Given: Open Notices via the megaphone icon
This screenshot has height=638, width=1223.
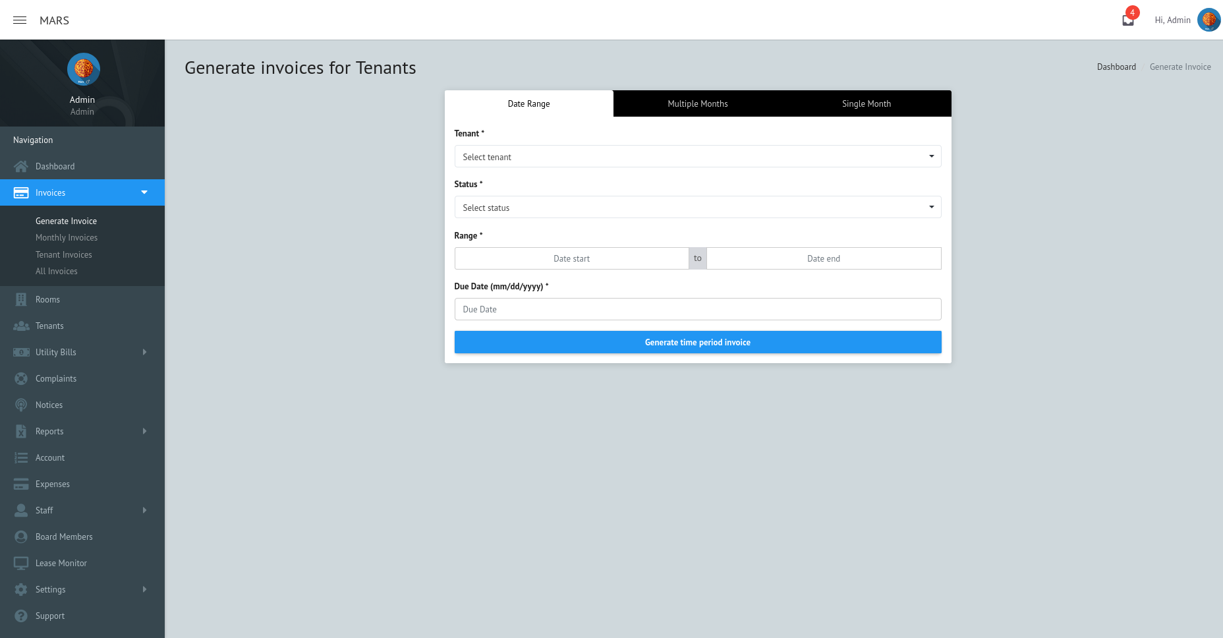Looking at the screenshot, I should [20, 405].
